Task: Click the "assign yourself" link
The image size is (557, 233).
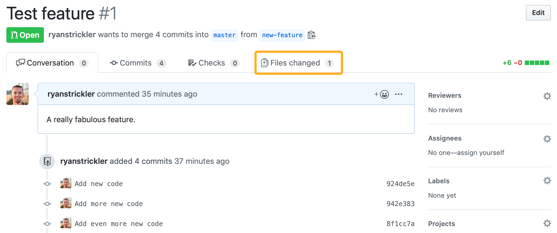Action: tap(481, 153)
